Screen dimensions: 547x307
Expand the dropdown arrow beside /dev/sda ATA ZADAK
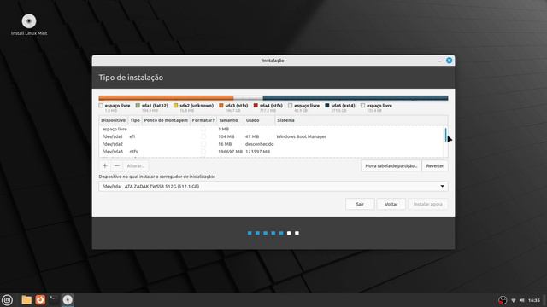(442, 186)
